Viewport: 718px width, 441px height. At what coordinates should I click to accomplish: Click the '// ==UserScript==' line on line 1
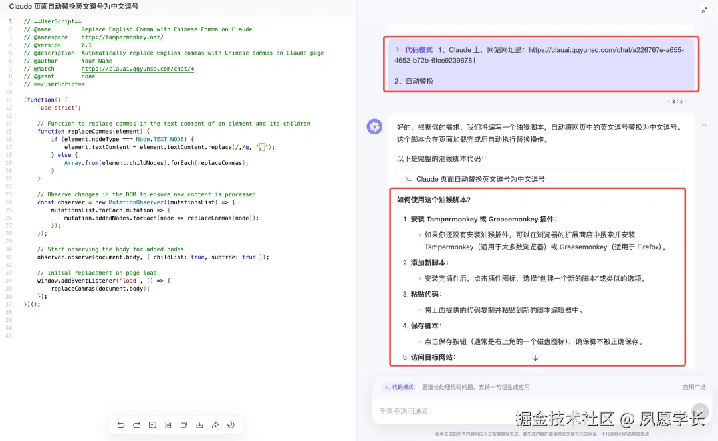click(53, 21)
